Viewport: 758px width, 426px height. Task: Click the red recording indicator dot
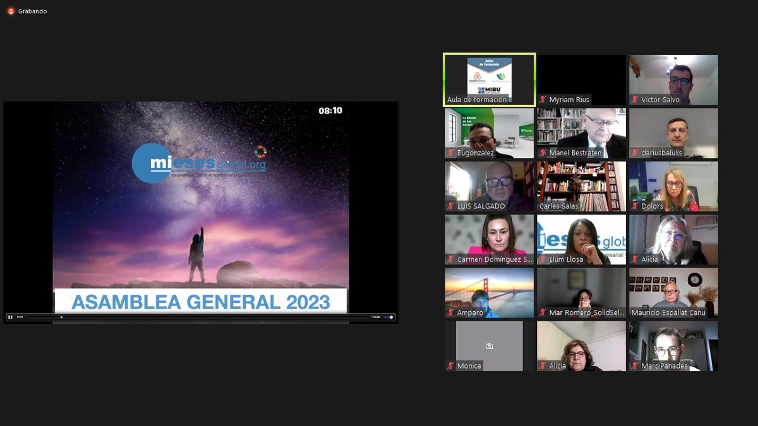click(11, 11)
